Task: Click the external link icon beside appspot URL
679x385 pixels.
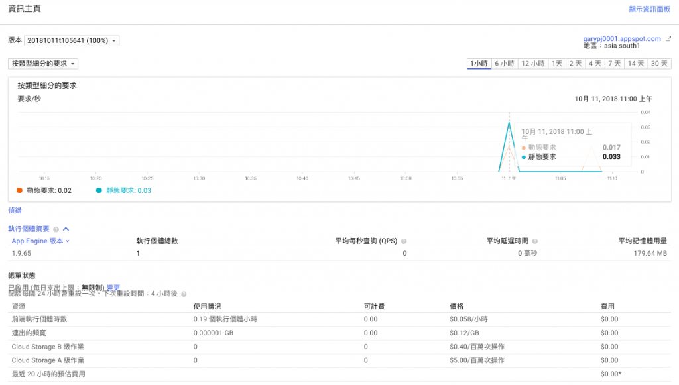Action: click(x=668, y=39)
